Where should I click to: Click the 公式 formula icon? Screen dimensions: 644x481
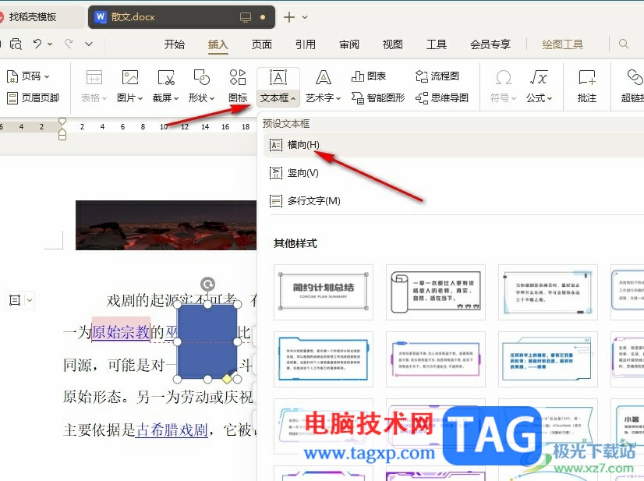coord(539,77)
